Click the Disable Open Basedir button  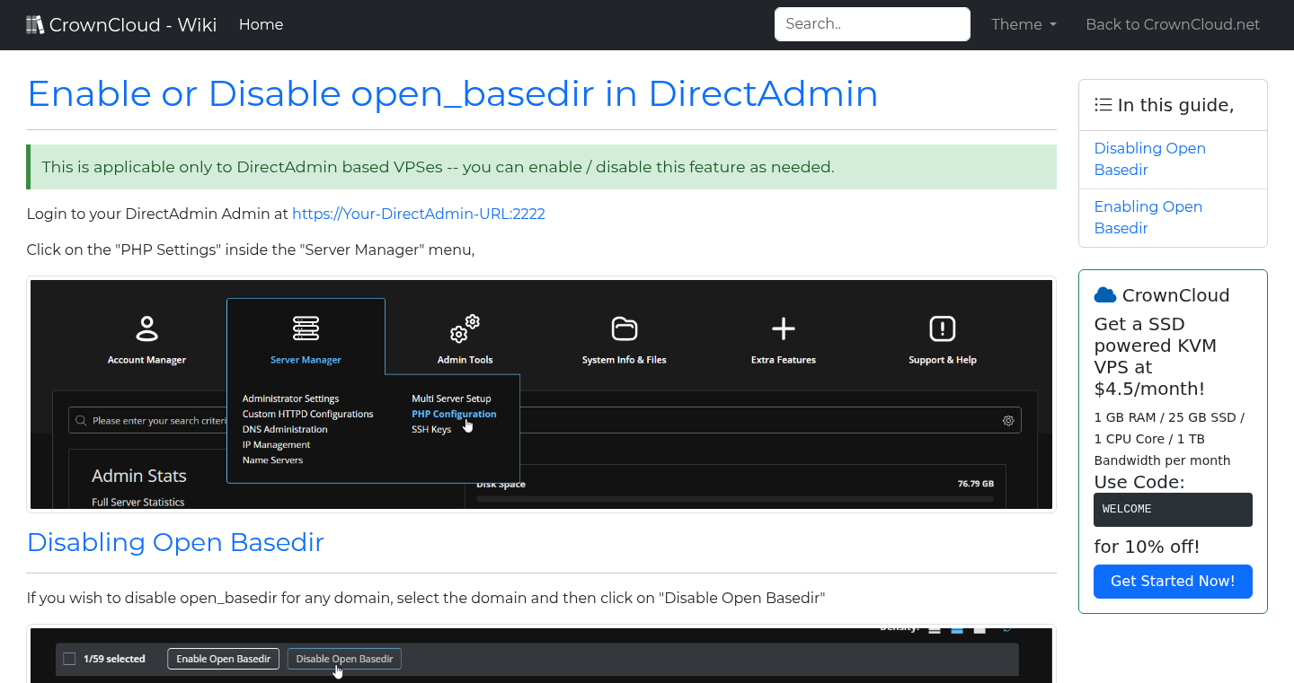pos(344,658)
